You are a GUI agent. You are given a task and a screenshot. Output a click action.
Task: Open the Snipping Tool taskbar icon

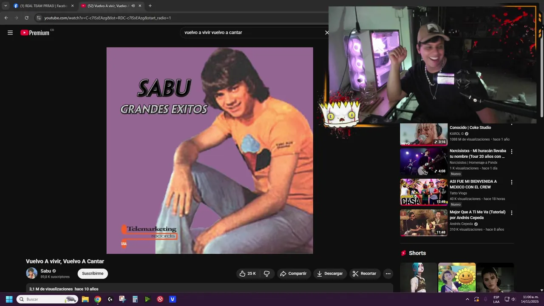[122, 299]
